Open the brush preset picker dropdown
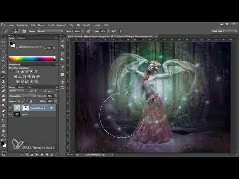 (19, 31)
